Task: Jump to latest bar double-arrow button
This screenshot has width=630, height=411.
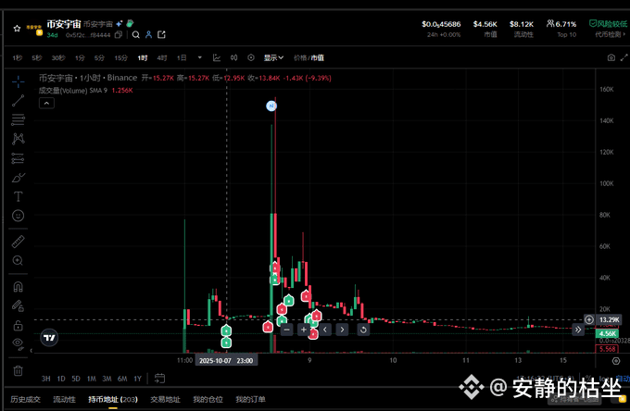Action: tap(578, 330)
